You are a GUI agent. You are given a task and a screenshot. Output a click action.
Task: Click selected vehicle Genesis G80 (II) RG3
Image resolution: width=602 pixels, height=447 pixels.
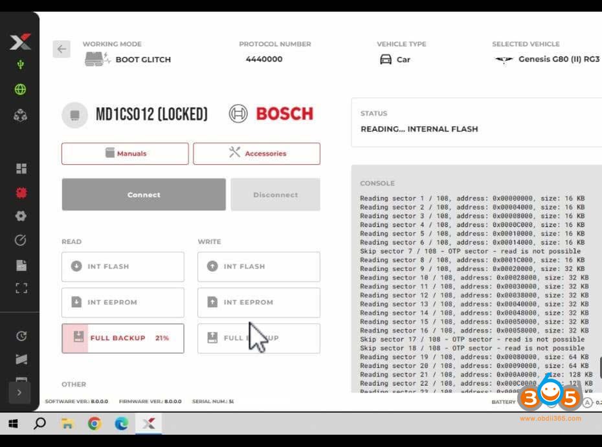tap(559, 59)
